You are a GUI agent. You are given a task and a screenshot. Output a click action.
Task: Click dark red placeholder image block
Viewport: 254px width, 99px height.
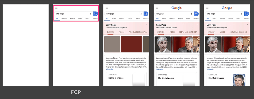pyautogui.click(x=131, y=44)
